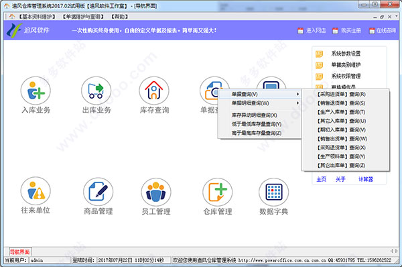Choose 库存异动明细查询(X)

click(259, 115)
